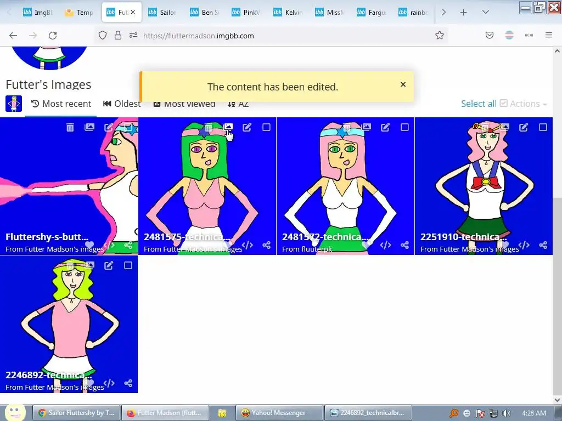Edit the Fluttershy-s-butt image
Viewport: 562px width, 421px height.
click(x=109, y=127)
